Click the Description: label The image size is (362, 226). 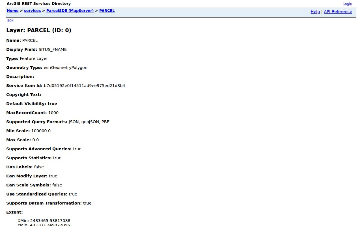tap(20, 77)
